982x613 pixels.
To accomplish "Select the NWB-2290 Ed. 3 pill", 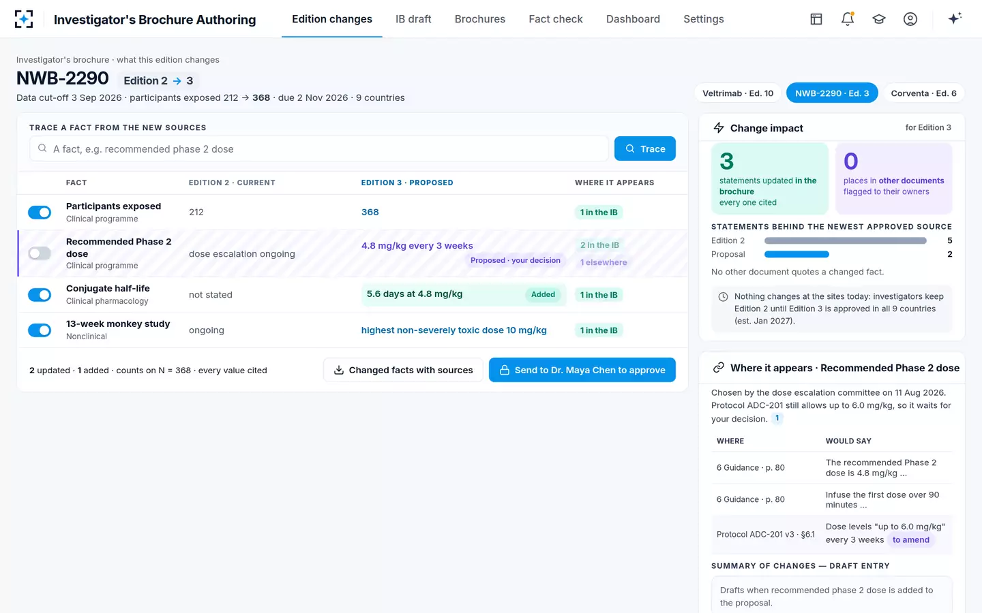I will tap(832, 93).
